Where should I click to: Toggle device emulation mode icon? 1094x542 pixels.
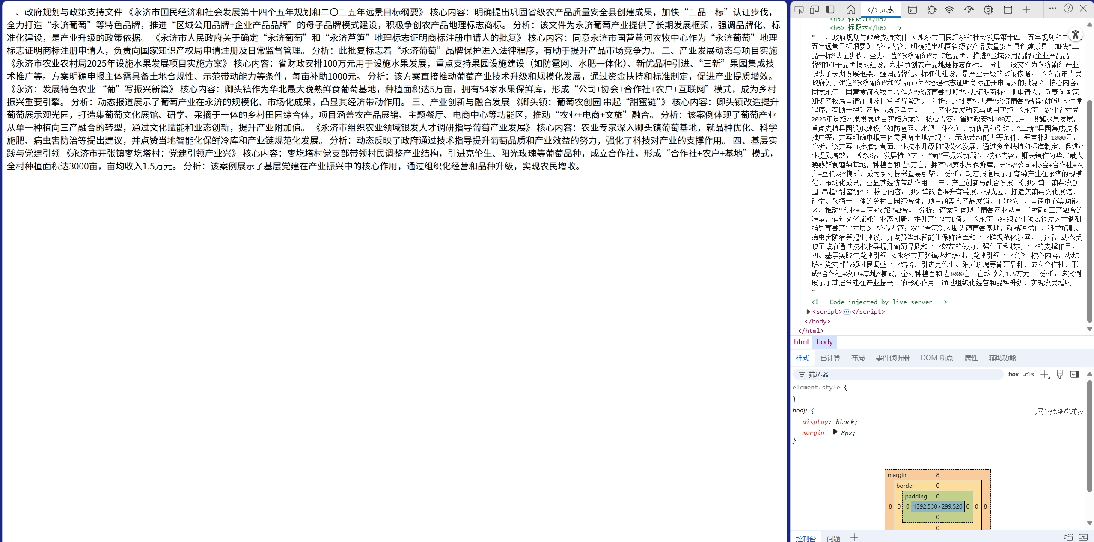coord(815,9)
